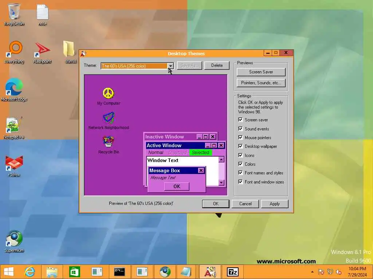Select the r3dfox desktop shortcut

point(14,166)
